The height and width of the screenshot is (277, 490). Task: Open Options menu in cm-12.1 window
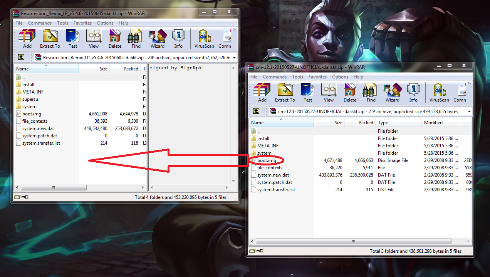[340, 77]
